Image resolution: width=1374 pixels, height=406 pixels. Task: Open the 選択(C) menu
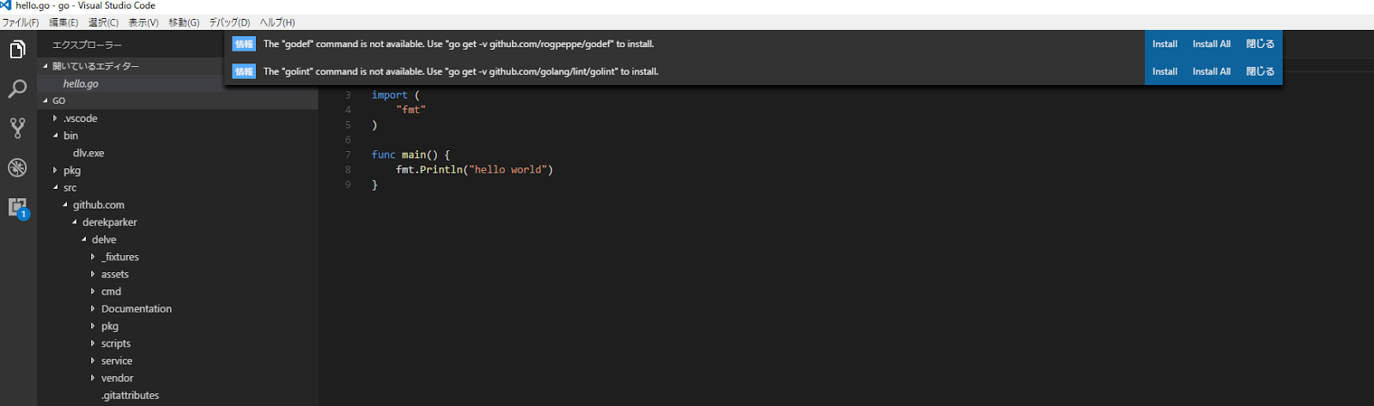(103, 22)
